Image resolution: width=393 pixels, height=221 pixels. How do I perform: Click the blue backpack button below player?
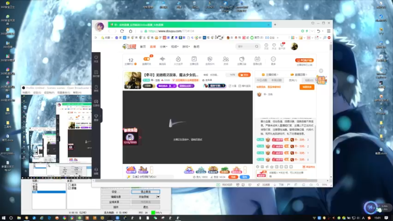point(245,177)
